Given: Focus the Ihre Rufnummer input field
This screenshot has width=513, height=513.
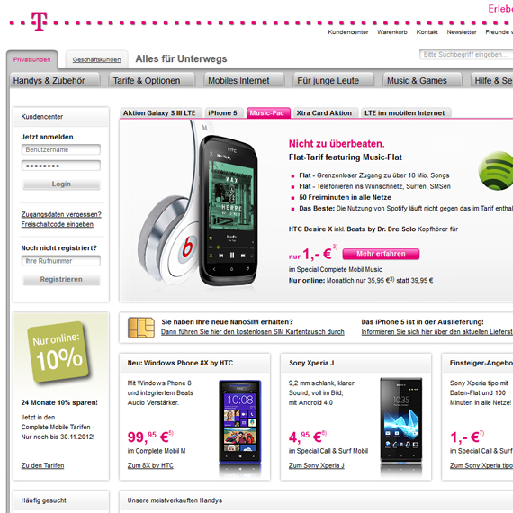Looking at the screenshot, I should coord(61,261).
